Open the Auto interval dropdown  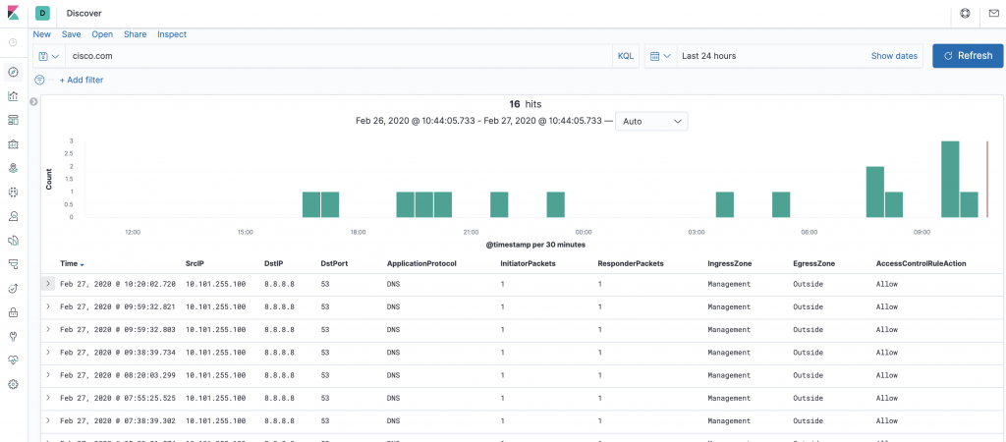[650, 121]
